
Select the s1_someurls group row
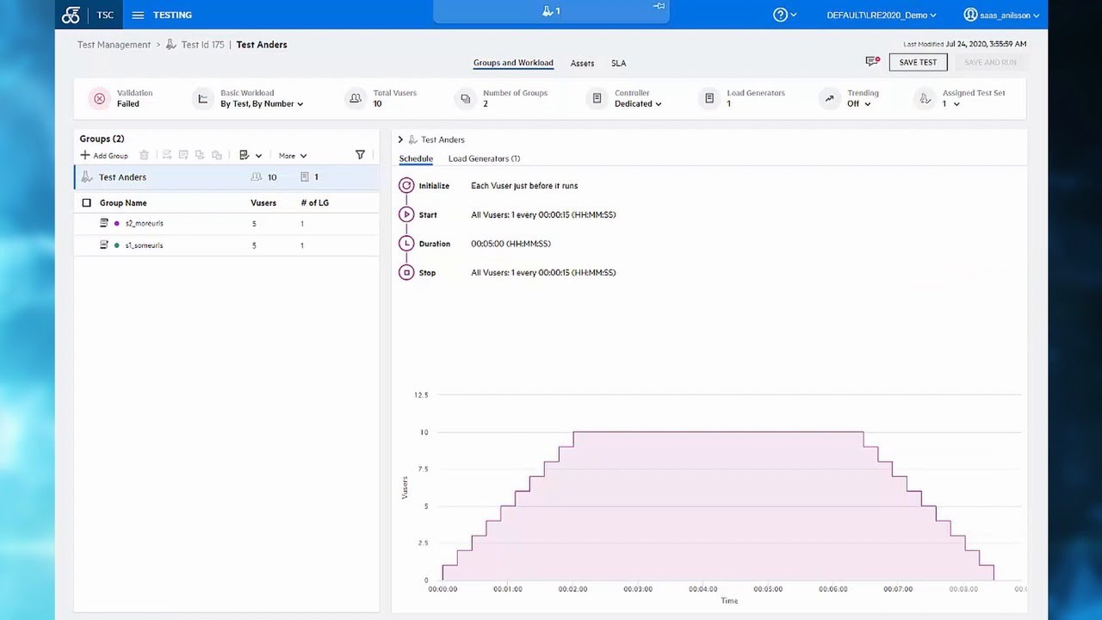tap(226, 245)
